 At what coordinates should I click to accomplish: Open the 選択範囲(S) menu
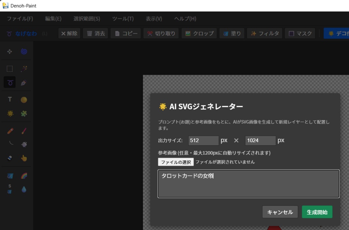point(87,19)
